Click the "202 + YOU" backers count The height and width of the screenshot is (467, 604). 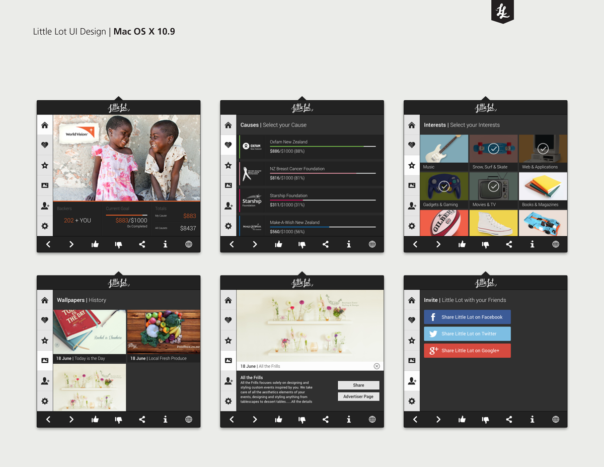78,220
